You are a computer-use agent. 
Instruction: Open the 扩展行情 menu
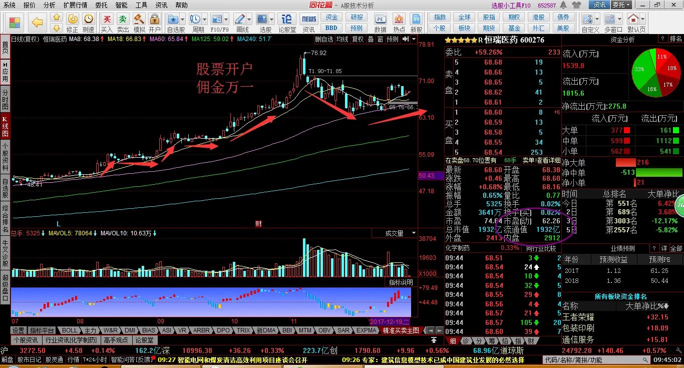75,5
